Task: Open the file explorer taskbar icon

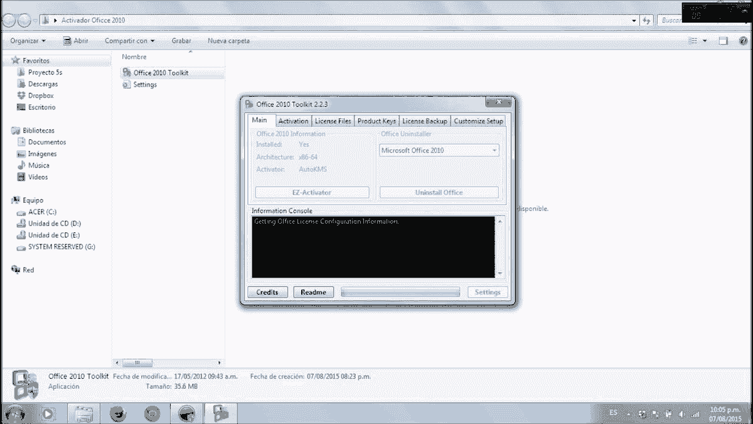Action: [x=83, y=414]
